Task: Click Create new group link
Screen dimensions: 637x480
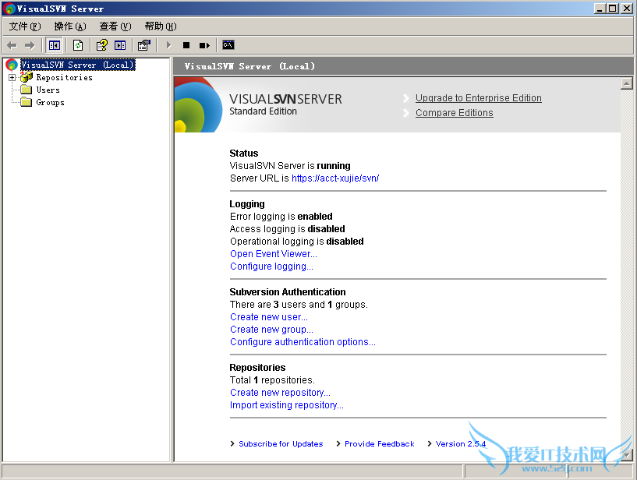Action: click(x=271, y=330)
